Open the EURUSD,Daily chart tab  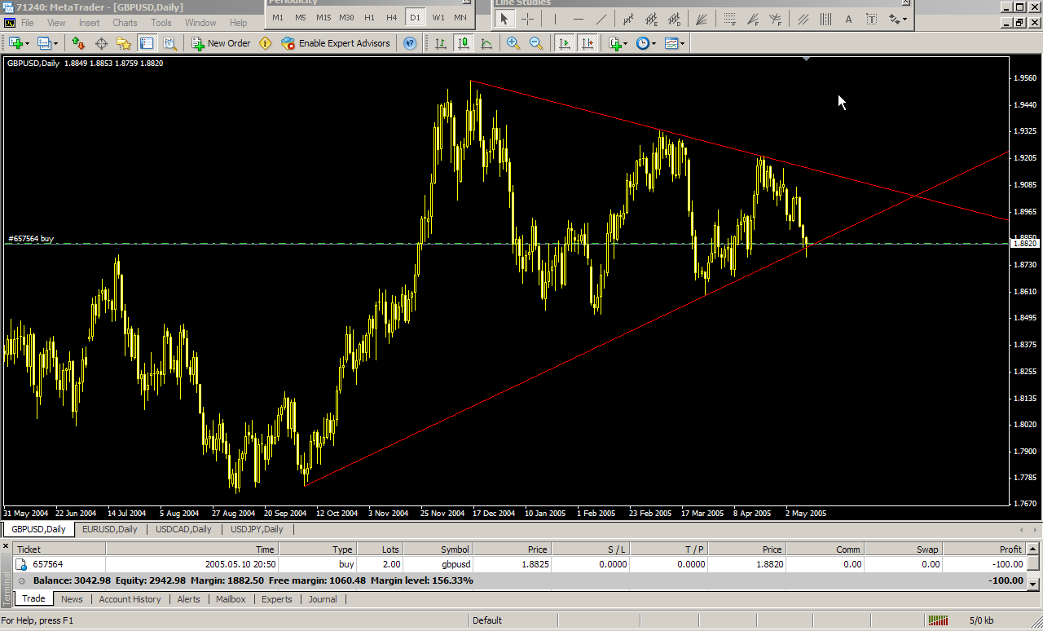point(110,529)
